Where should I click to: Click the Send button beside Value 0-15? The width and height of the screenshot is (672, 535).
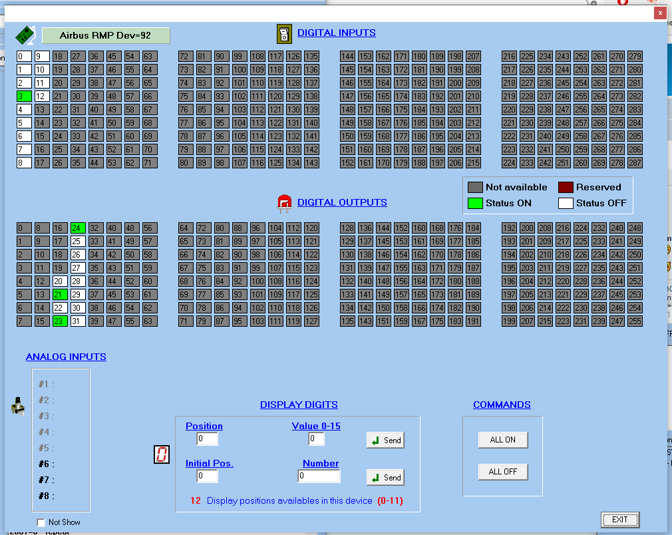385,440
